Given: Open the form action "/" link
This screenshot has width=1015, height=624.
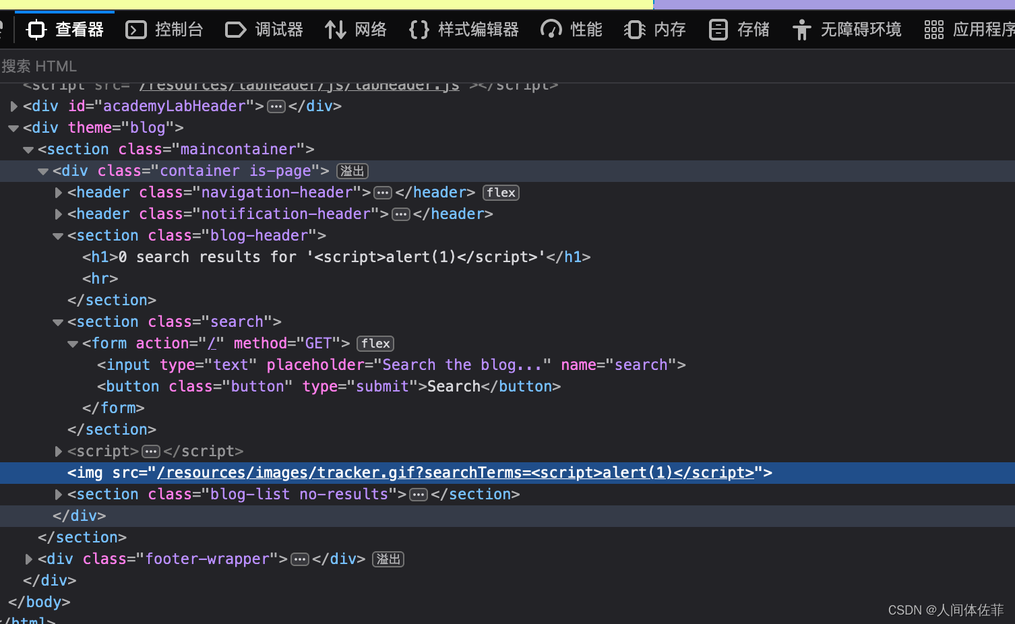Looking at the screenshot, I should coord(212,344).
